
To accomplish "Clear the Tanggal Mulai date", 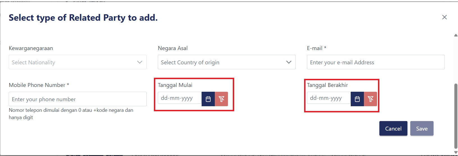I will [x=221, y=99].
